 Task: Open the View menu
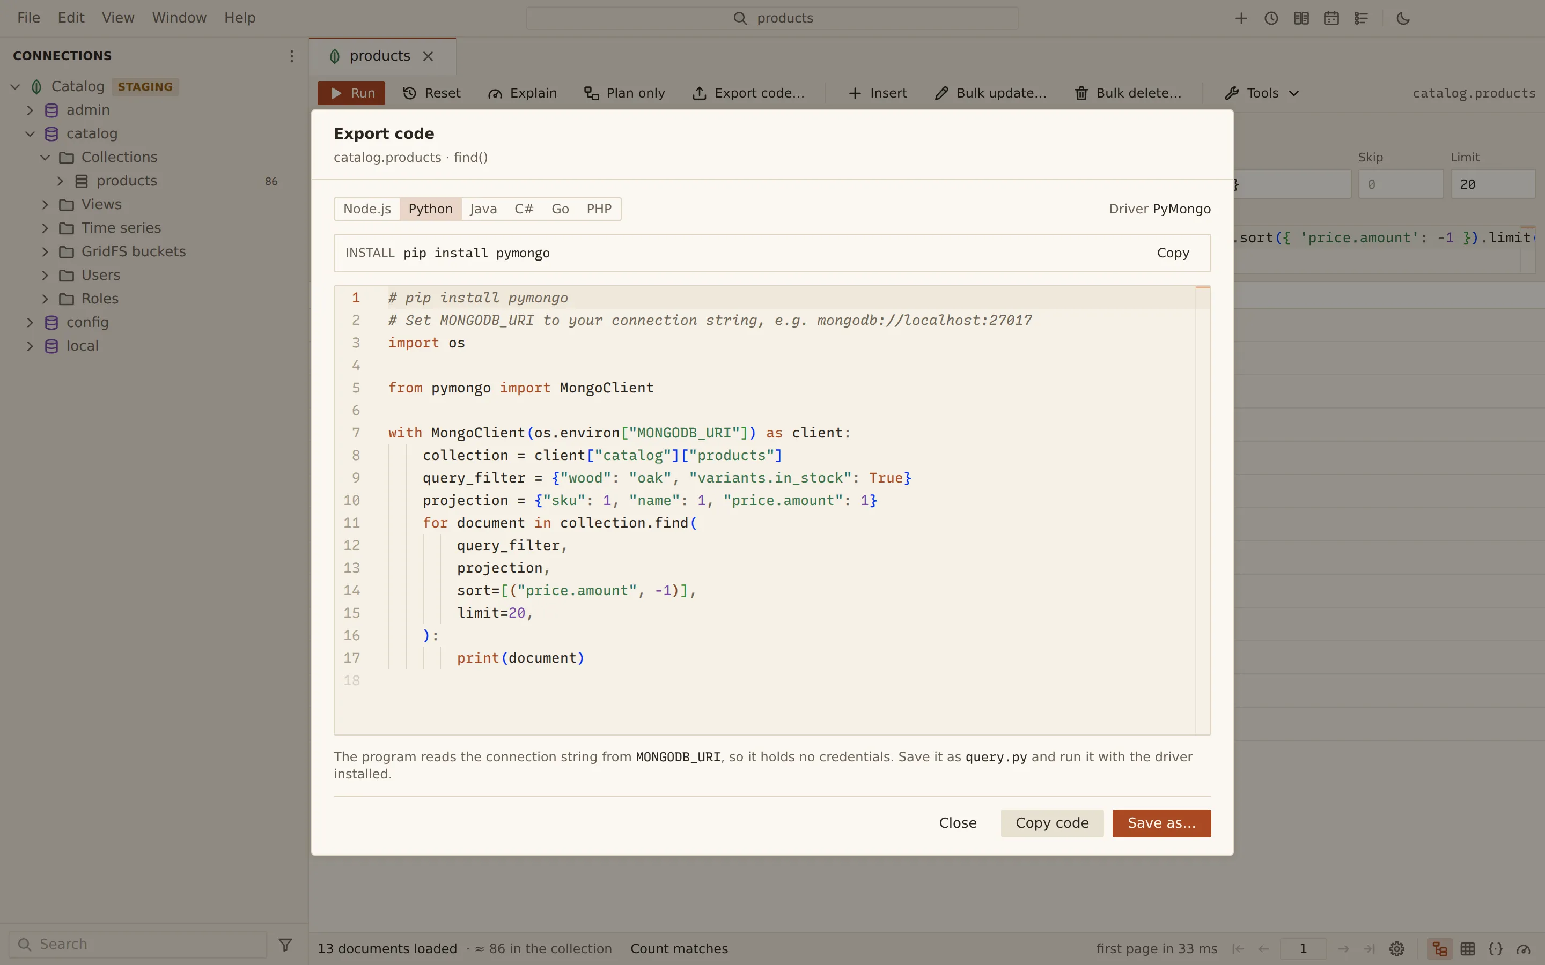118,18
